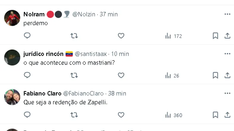Repost Nolram's "perdemo" tweet
The image size is (234, 131).
coord(74,36)
